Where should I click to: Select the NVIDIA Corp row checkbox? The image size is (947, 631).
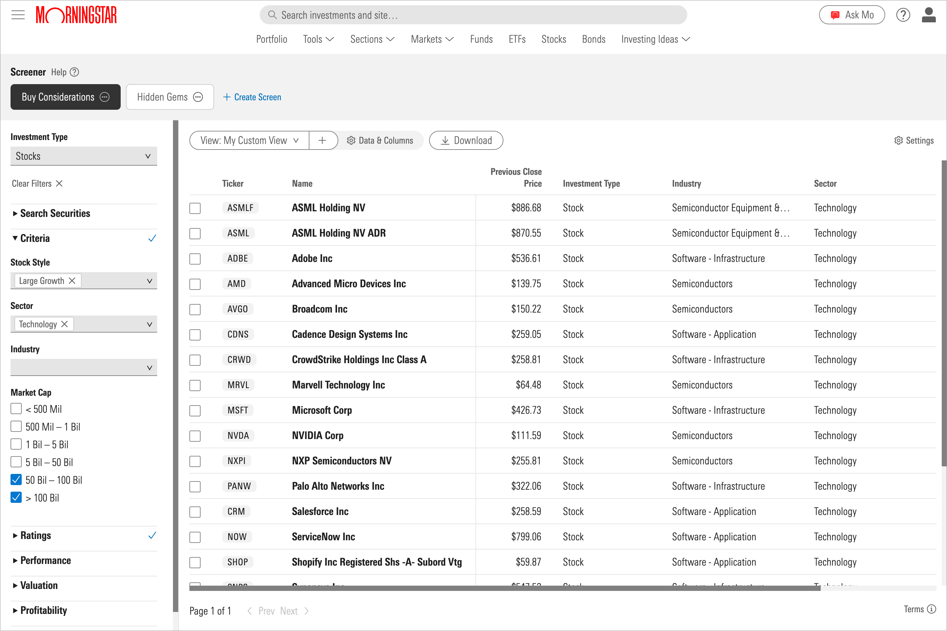click(195, 436)
